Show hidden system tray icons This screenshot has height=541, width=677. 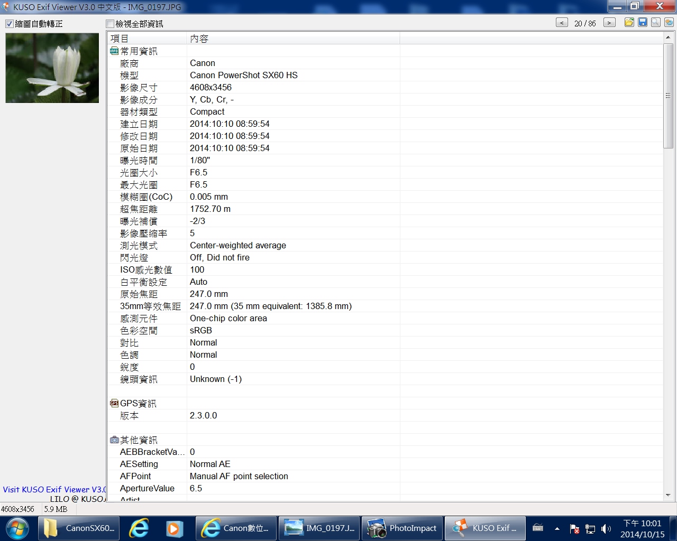pyautogui.click(x=557, y=528)
